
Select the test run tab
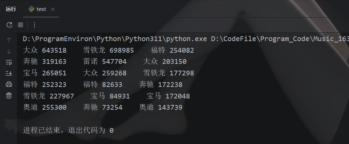tap(41, 9)
